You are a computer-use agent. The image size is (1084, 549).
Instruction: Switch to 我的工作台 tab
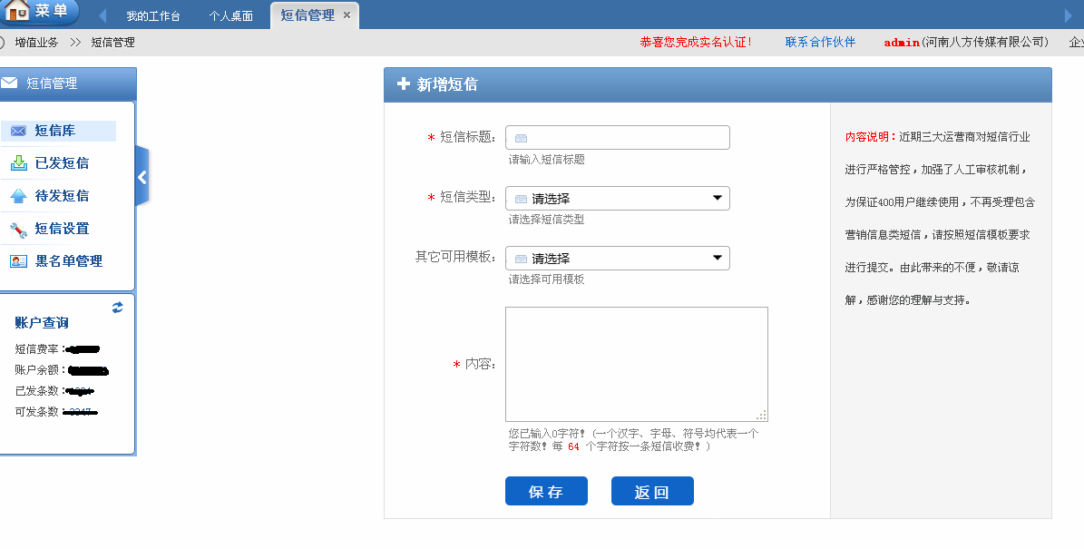(152, 15)
